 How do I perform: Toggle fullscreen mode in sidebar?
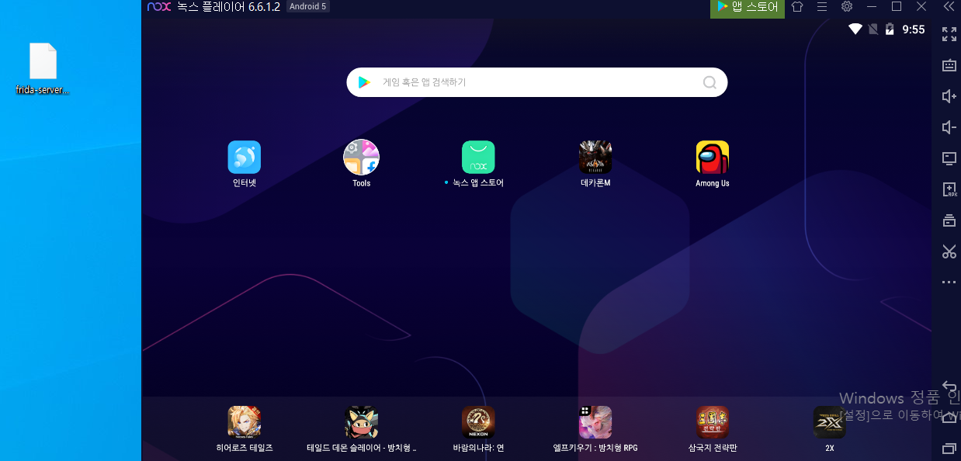949,34
